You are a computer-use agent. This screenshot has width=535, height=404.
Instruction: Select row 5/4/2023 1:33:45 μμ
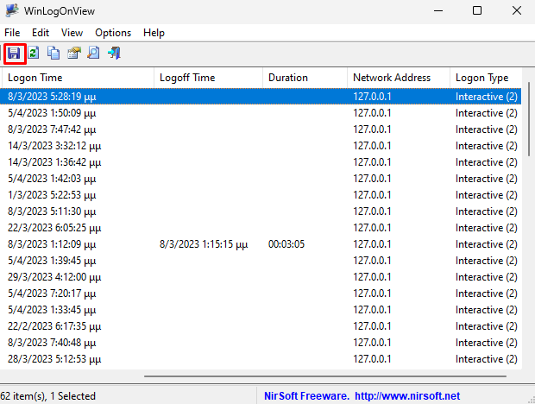point(261,310)
